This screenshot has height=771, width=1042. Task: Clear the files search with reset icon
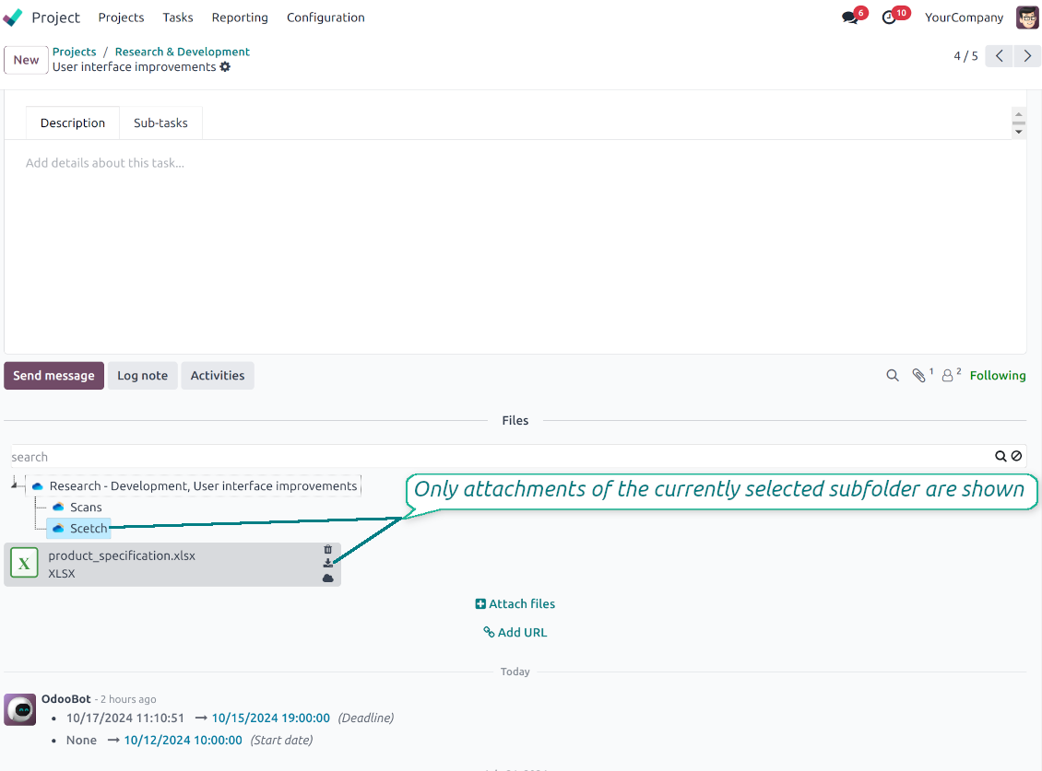pyautogui.click(x=1017, y=456)
